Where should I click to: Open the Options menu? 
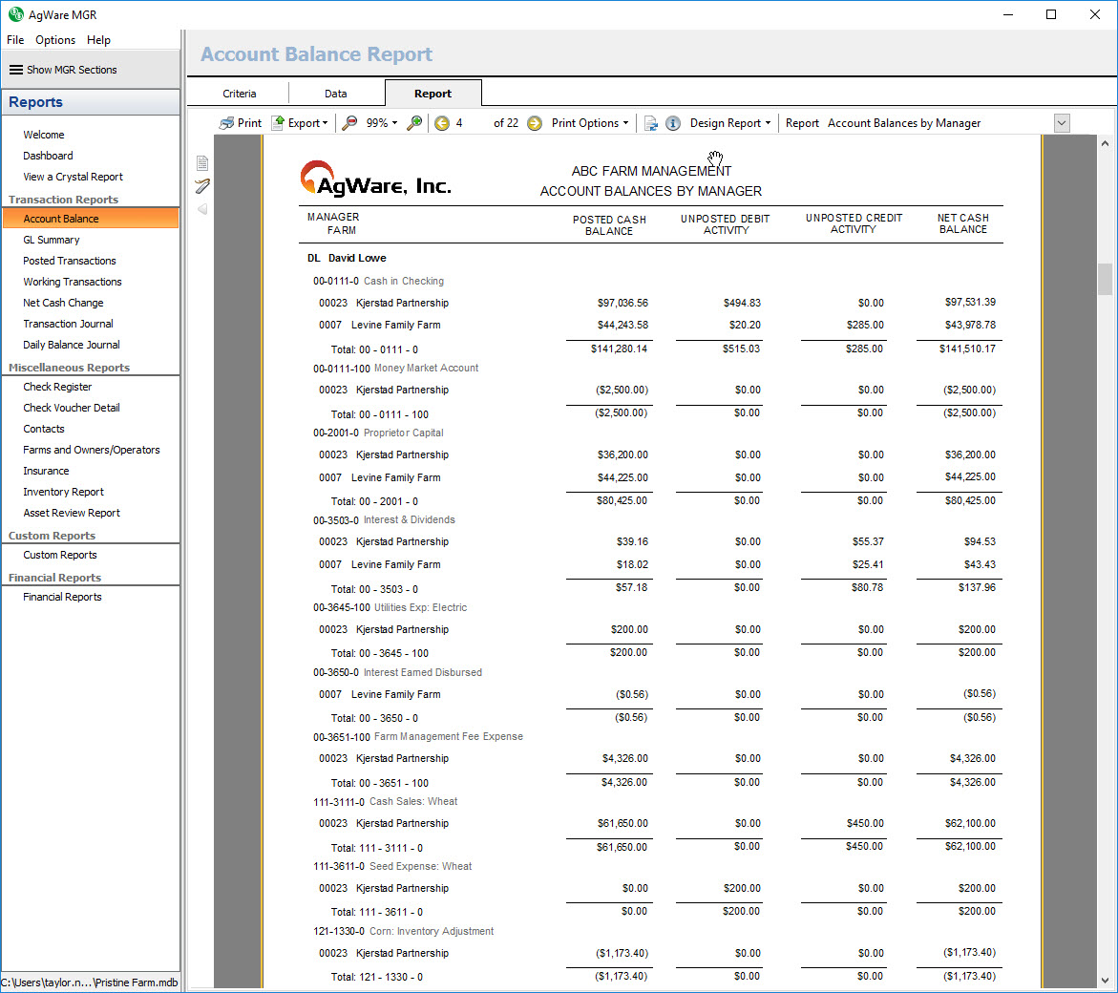55,40
